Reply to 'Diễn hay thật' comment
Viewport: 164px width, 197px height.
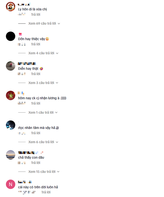tap(36, 74)
